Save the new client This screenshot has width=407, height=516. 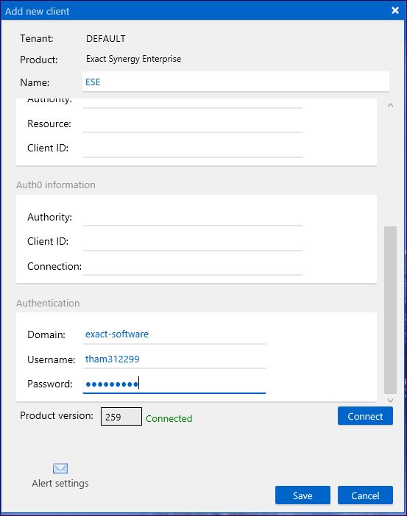tap(302, 495)
